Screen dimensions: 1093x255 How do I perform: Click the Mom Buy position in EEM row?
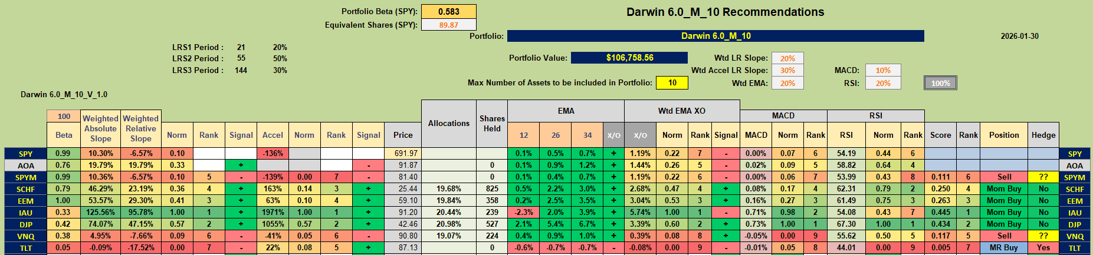pos(1004,200)
